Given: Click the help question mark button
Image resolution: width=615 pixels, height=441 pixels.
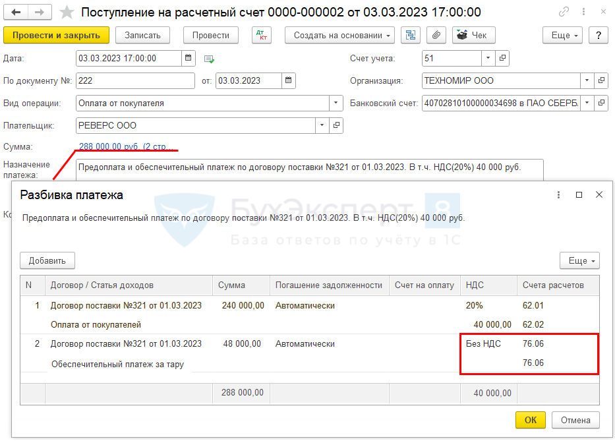Looking at the screenshot, I should [598, 36].
